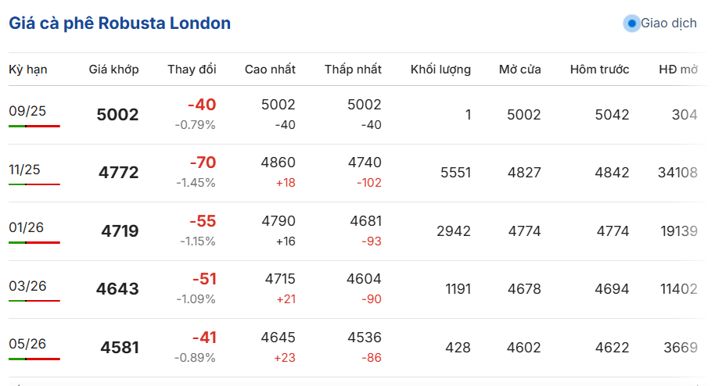Click the Hôm trước column header
This screenshot has height=386, width=715.
tap(600, 70)
